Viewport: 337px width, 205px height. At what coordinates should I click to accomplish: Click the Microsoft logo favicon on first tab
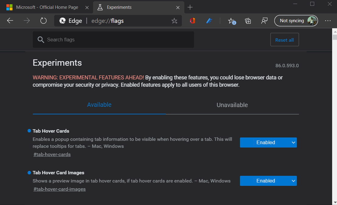(9, 7)
